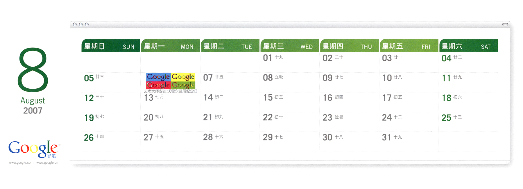This screenshot has height=189, width=523.
Task: Open the www.google.com link
Action: [21, 163]
